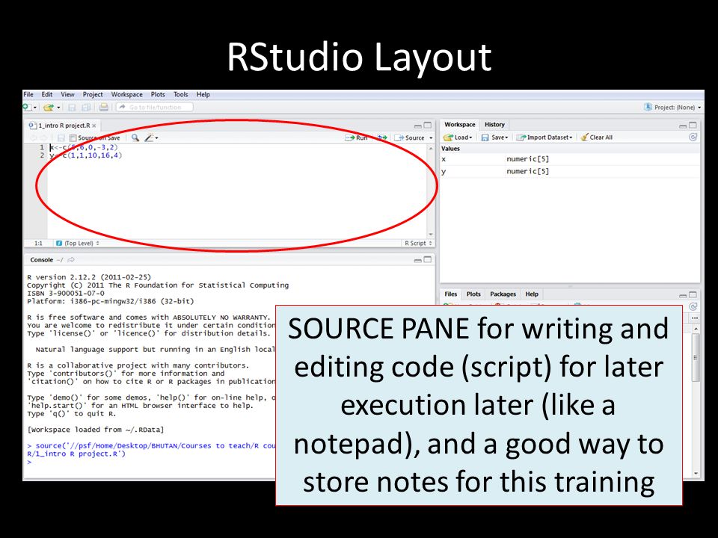
Task: Click the open file folder icon
Action: [49, 108]
